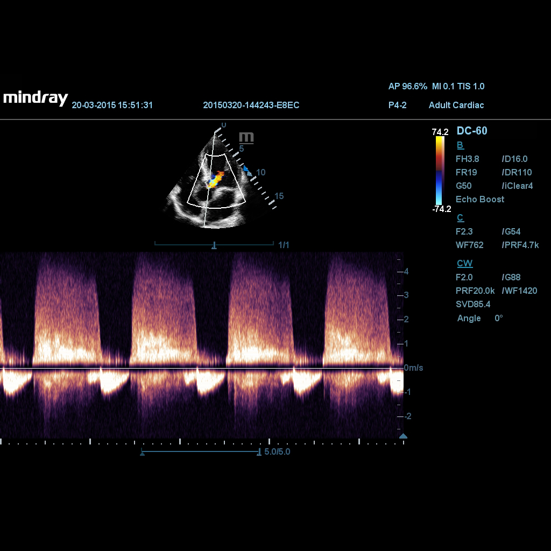
Task: Toggle the Echo Boost setting
Action: click(480, 199)
